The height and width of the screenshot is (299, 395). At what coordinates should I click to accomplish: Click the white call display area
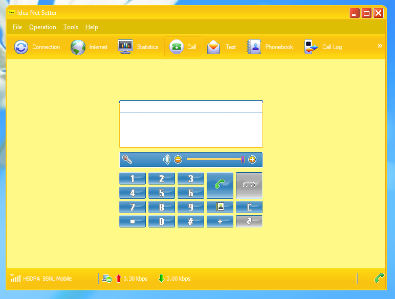point(191,130)
